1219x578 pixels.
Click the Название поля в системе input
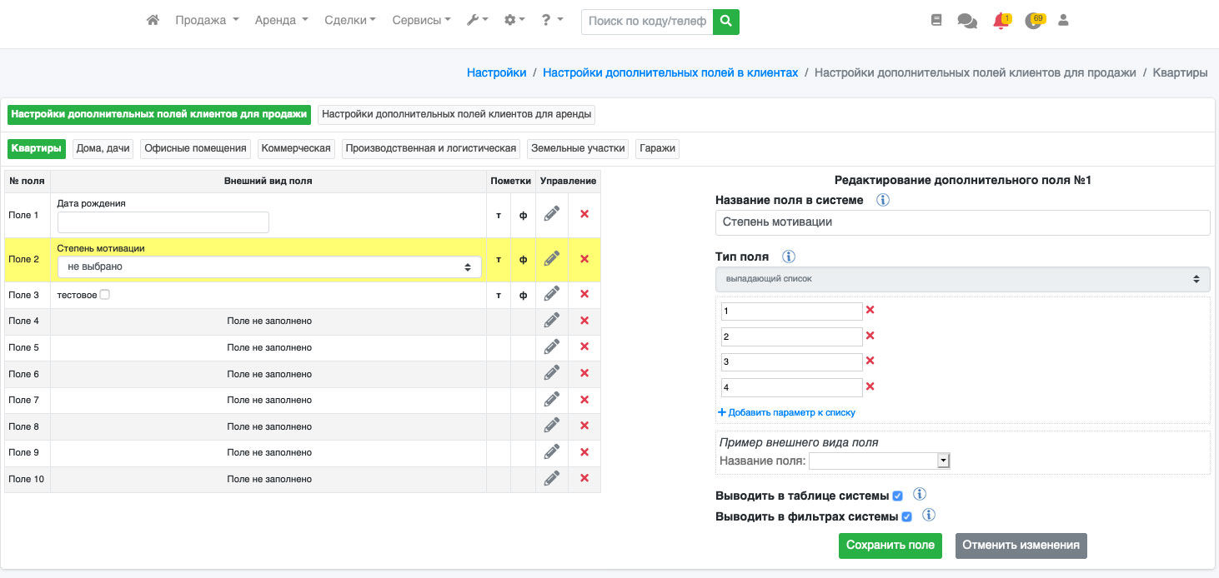point(962,222)
